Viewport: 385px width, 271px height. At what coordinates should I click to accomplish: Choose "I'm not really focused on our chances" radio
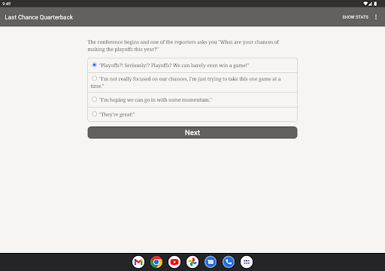pos(94,78)
